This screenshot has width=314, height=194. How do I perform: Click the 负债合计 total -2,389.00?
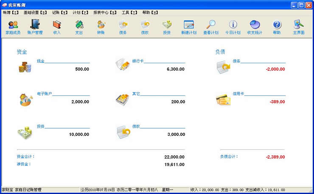click(x=275, y=157)
